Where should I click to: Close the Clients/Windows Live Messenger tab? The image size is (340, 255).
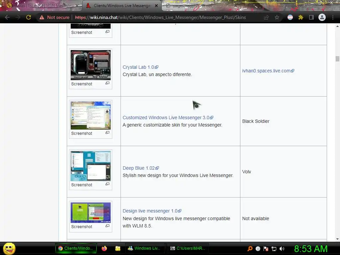click(156, 6)
